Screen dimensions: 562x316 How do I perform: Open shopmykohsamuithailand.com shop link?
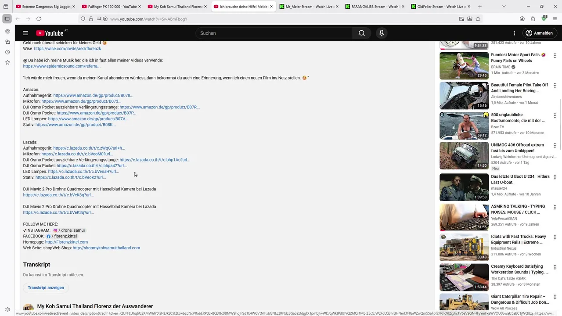tap(106, 248)
